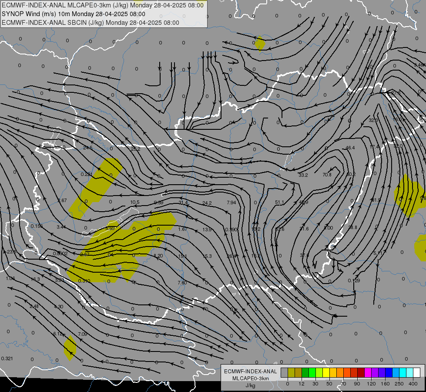Click the cyan legend swatch
Image resolution: width=426 pixels, height=392 pixels.
click(403, 372)
